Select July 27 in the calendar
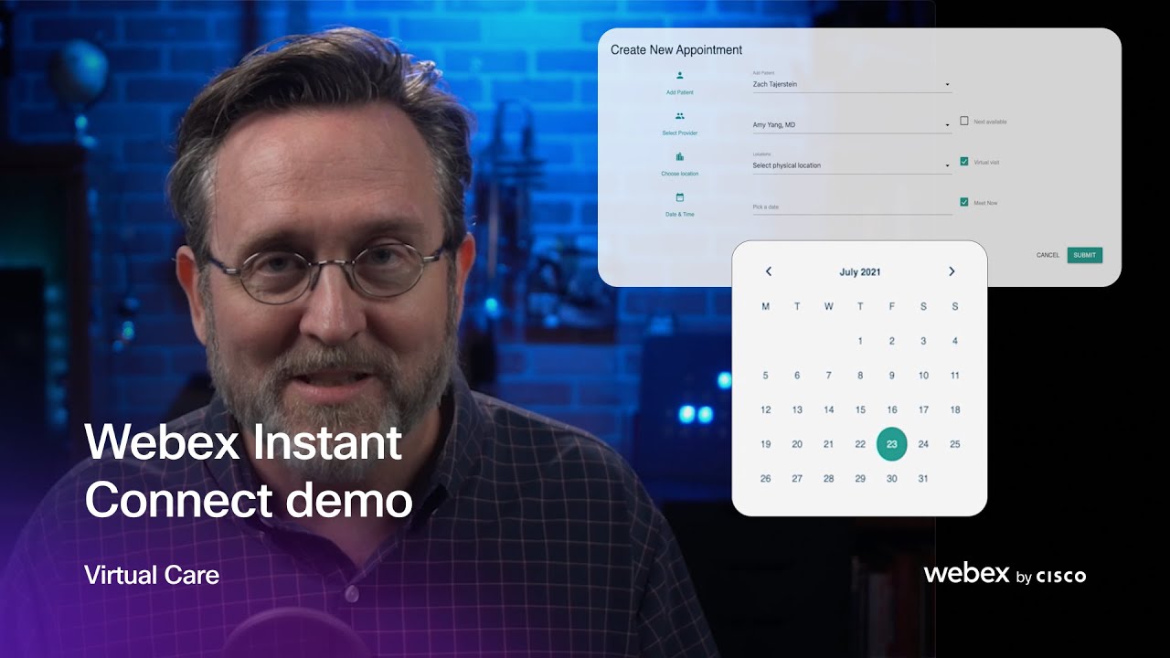1170x658 pixels. 797,479
